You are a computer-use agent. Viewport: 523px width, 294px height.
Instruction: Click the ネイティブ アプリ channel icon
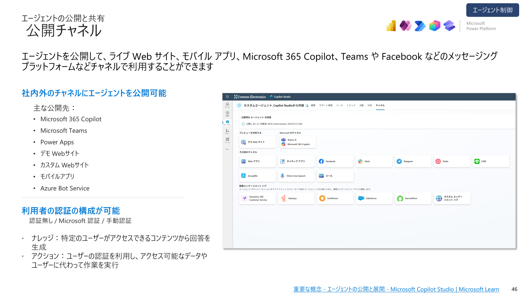pos(282,161)
